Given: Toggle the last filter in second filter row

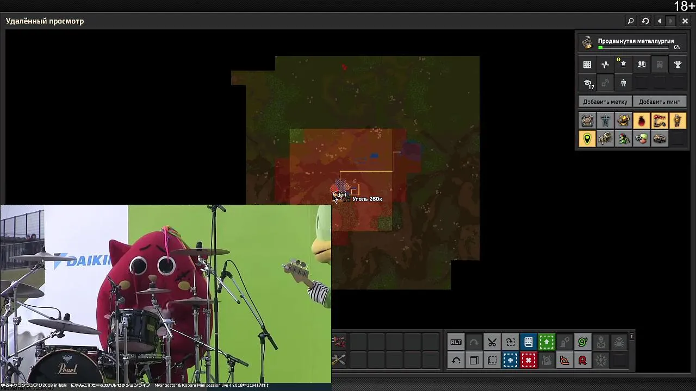Looking at the screenshot, I should point(660,139).
